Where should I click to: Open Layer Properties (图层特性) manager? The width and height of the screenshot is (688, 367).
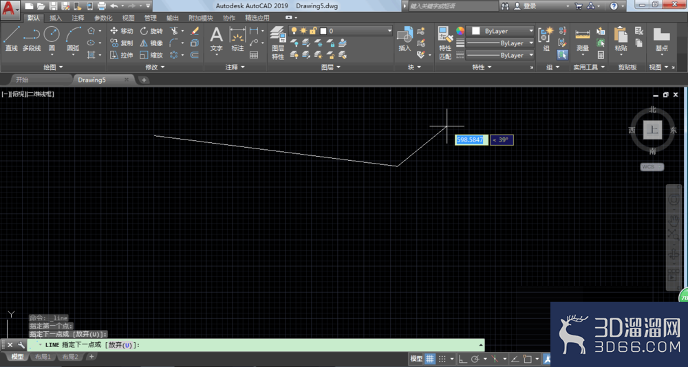coord(278,42)
